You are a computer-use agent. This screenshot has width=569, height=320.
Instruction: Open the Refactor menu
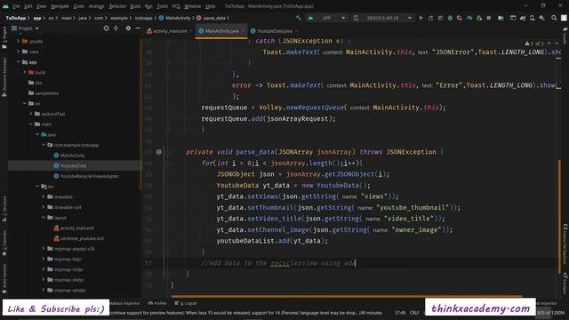coord(117,6)
